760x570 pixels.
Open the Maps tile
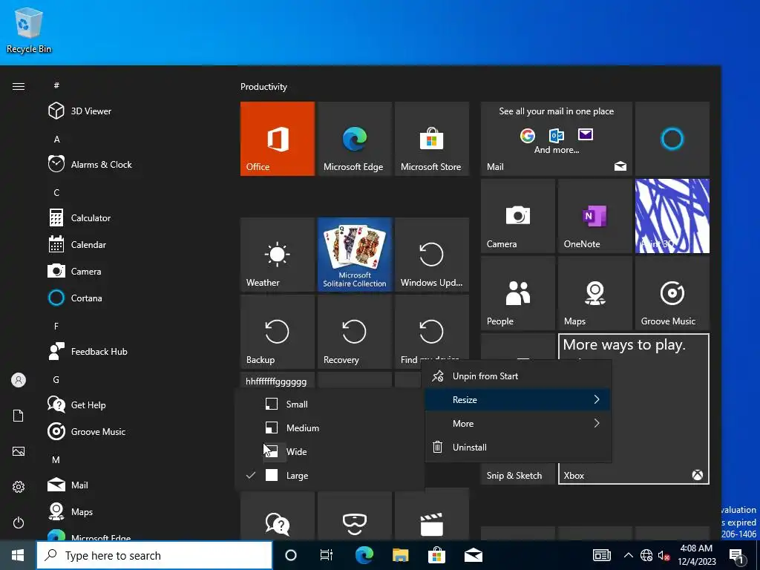click(x=595, y=293)
